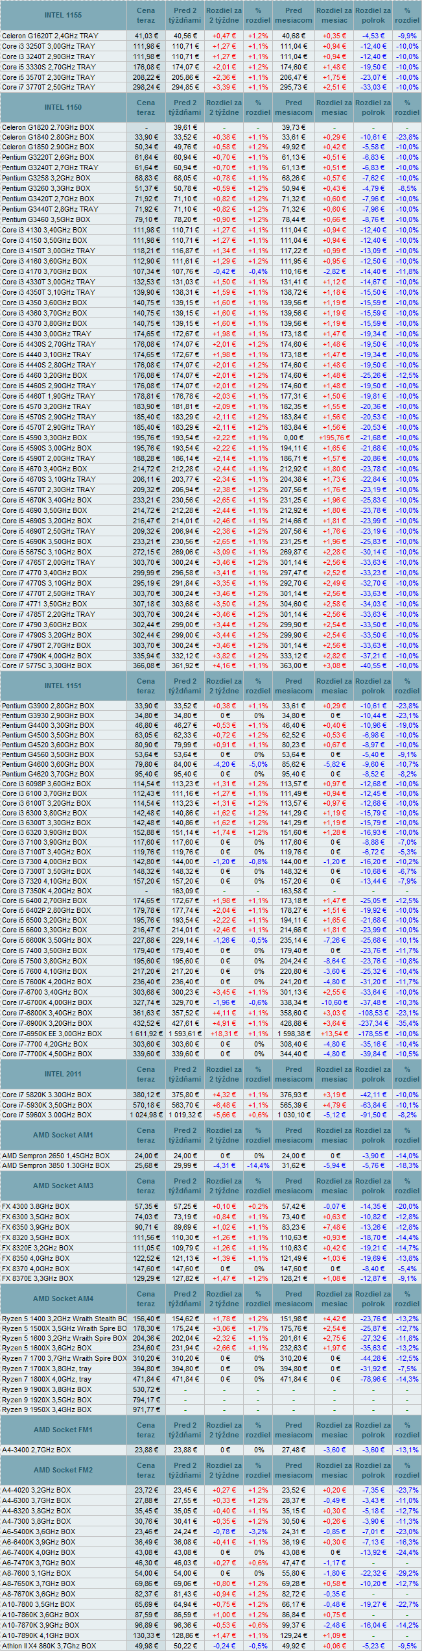The image size is (422, 1651).
Task: Select the -35,4% percentage cell
Action: [407, 1023]
